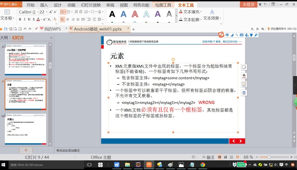This screenshot has height=170, width=297.
Task: Adjust the zoom slider handle
Action: [x=269, y=157]
